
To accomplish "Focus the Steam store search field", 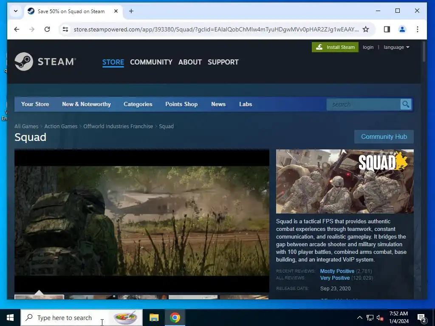I will [x=364, y=104].
